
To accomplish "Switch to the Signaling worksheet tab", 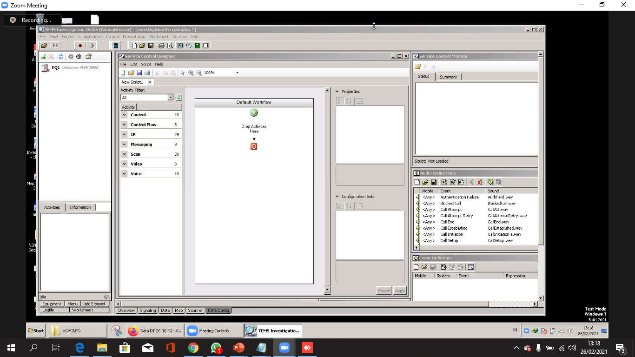I will click(148, 311).
